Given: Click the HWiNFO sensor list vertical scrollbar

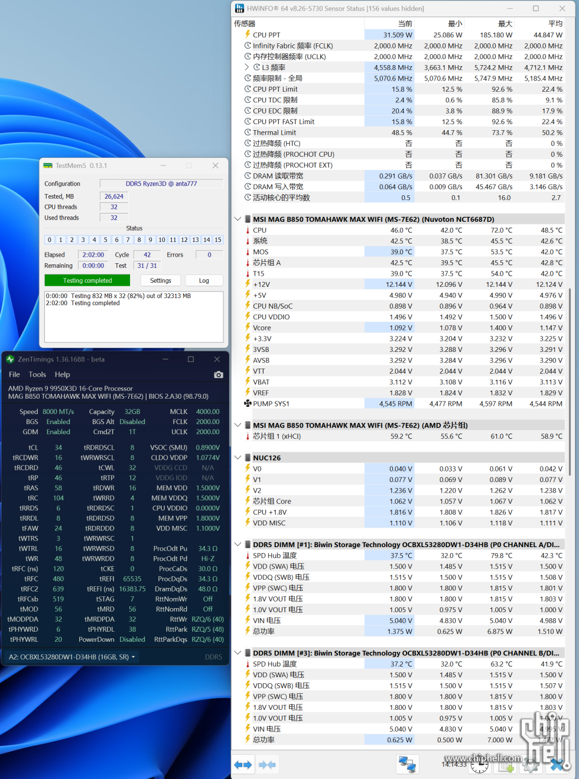Looking at the screenshot, I should coord(570,382).
